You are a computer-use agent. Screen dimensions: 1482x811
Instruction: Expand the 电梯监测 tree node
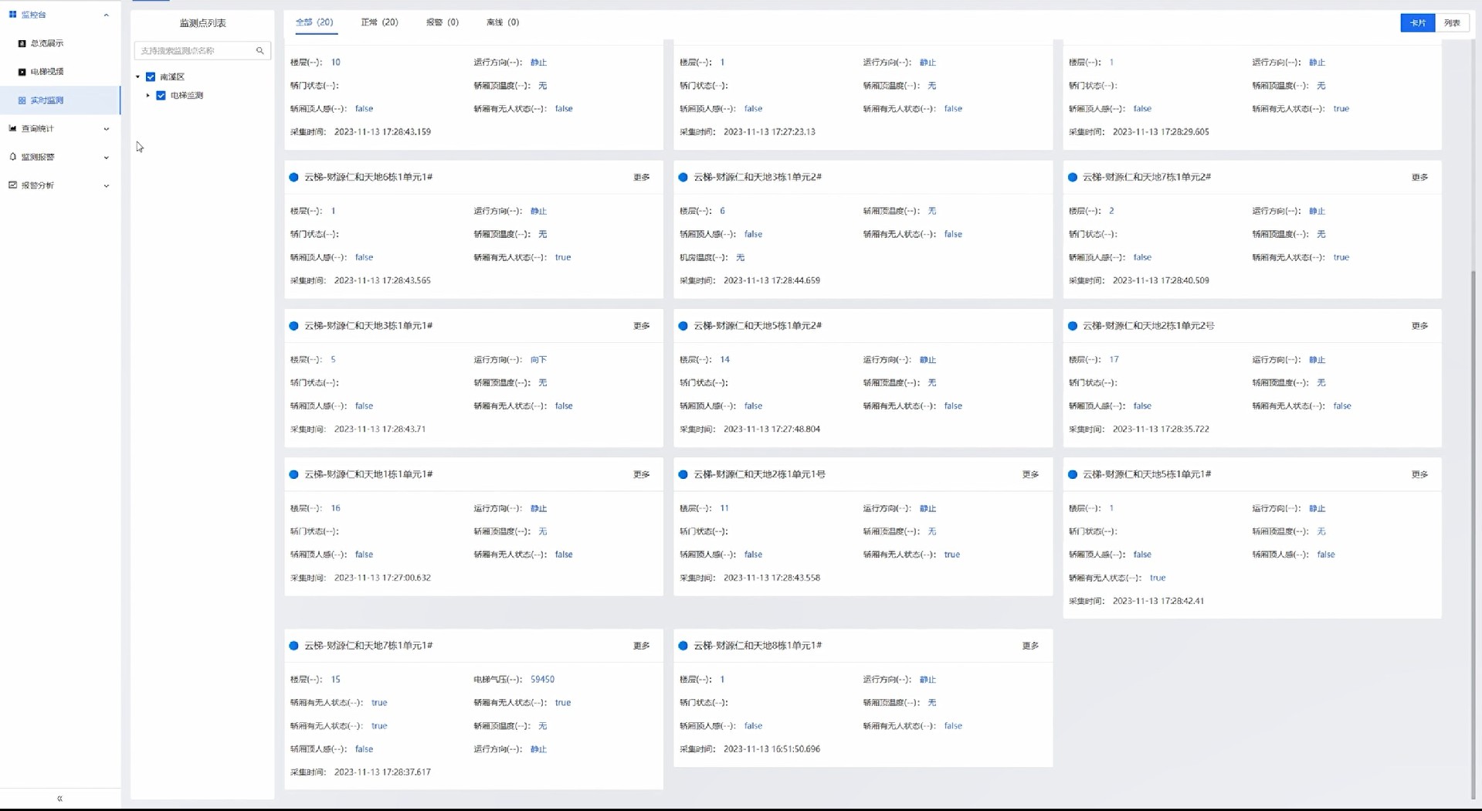(148, 96)
